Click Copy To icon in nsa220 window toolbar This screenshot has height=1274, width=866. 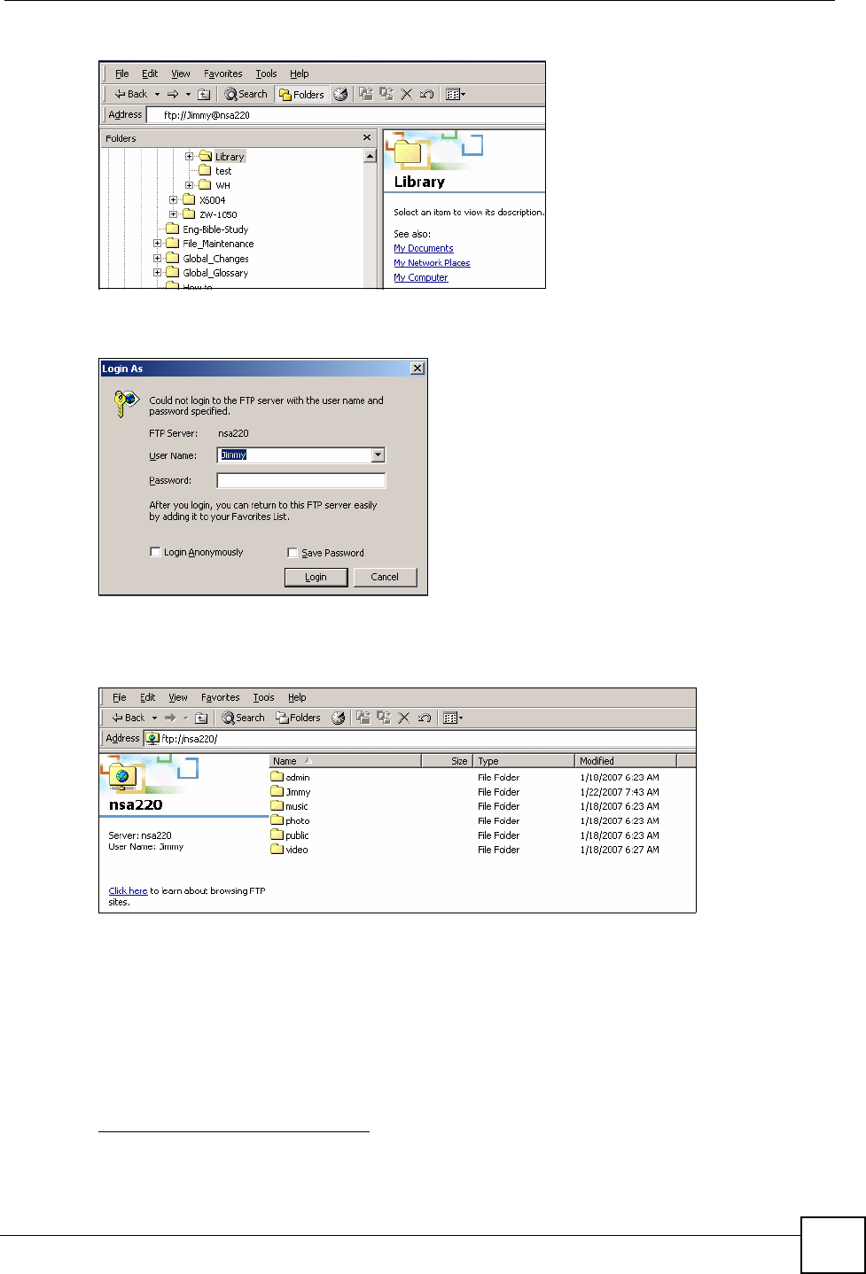coord(384,718)
